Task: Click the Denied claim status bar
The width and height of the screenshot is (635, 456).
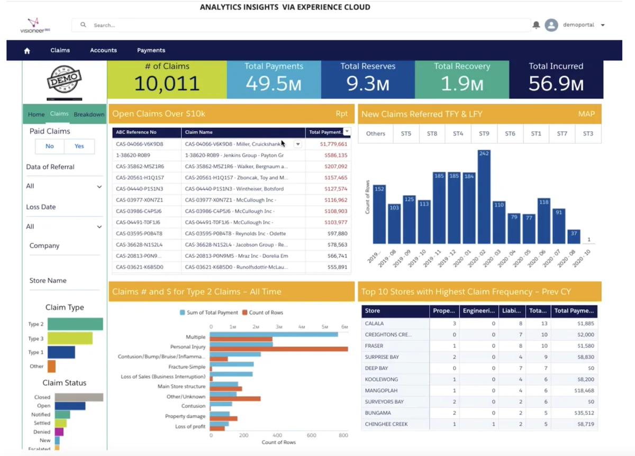Action: [x=59, y=432]
